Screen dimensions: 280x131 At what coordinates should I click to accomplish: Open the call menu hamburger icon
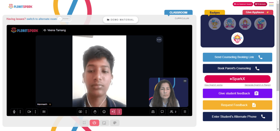pos(185,112)
